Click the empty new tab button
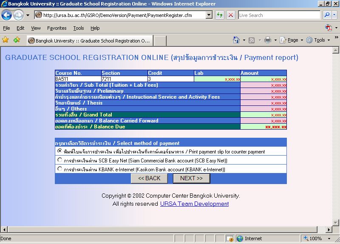 click(160, 41)
